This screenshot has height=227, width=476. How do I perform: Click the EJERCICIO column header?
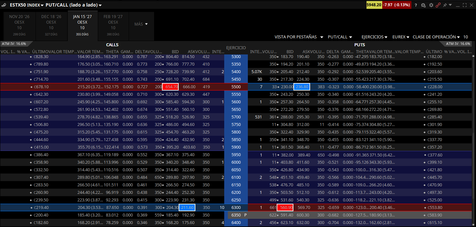tap(236, 48)
